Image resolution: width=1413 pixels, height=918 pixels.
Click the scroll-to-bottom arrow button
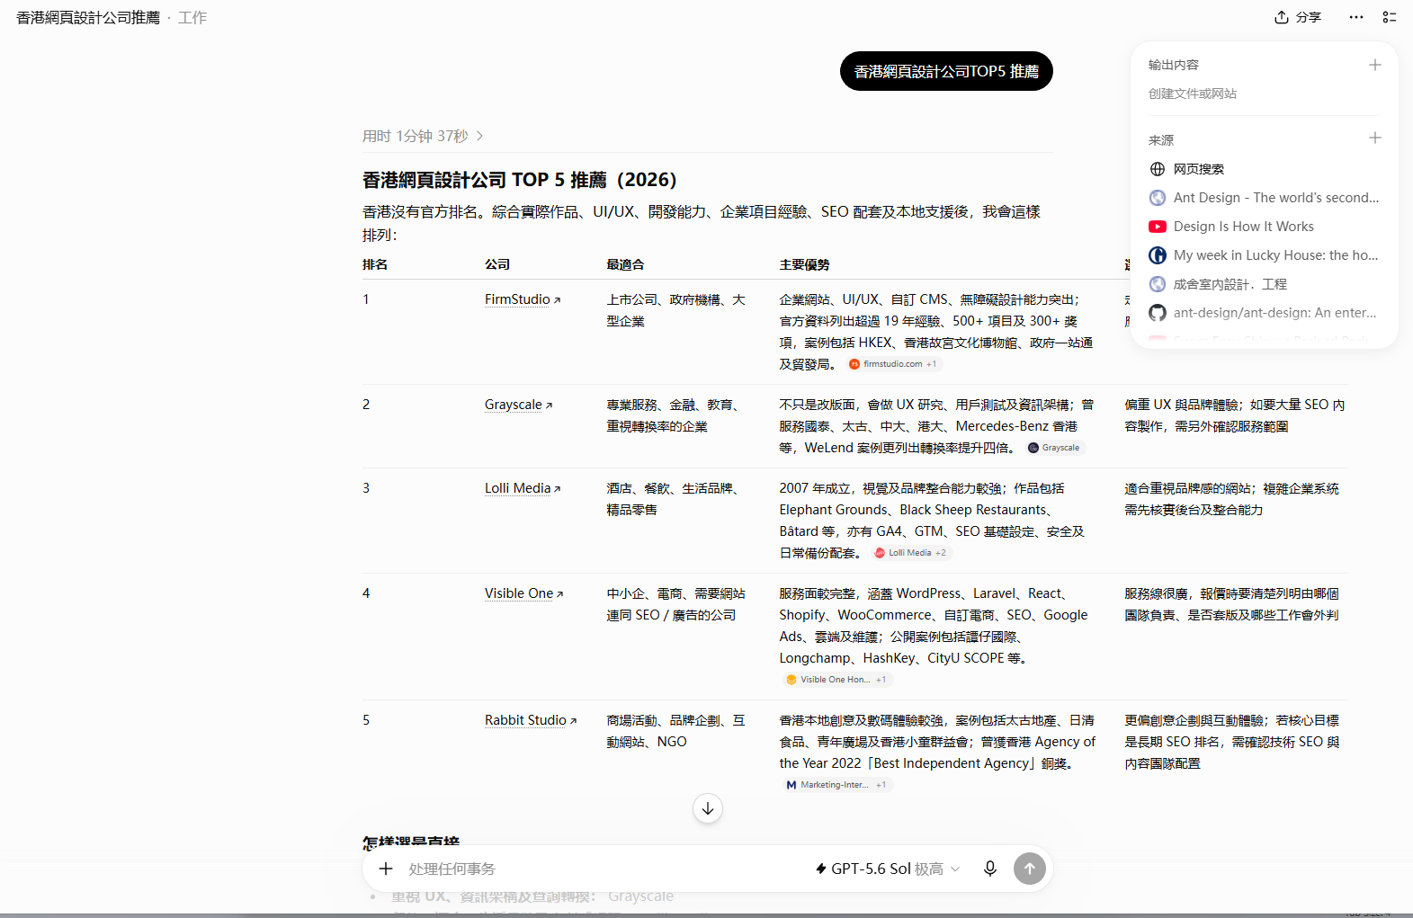(708, 808)
